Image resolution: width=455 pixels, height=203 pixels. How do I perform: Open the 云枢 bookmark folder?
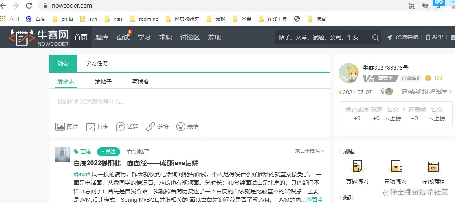[x=216, y=19]
